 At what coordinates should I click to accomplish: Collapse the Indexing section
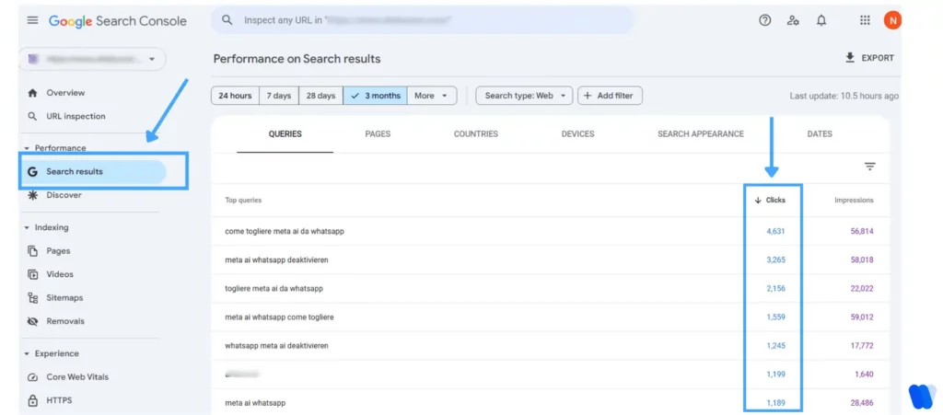(x=27, y=227)
